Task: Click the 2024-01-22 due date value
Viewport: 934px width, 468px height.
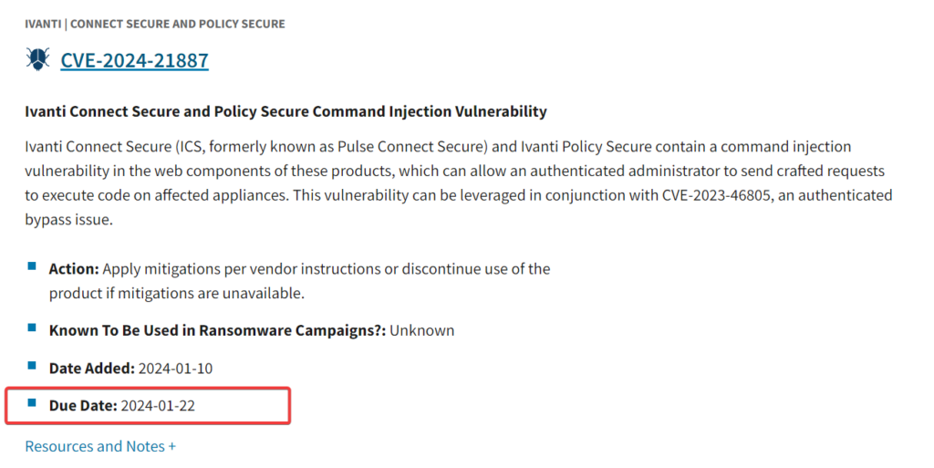Action: 158,405
